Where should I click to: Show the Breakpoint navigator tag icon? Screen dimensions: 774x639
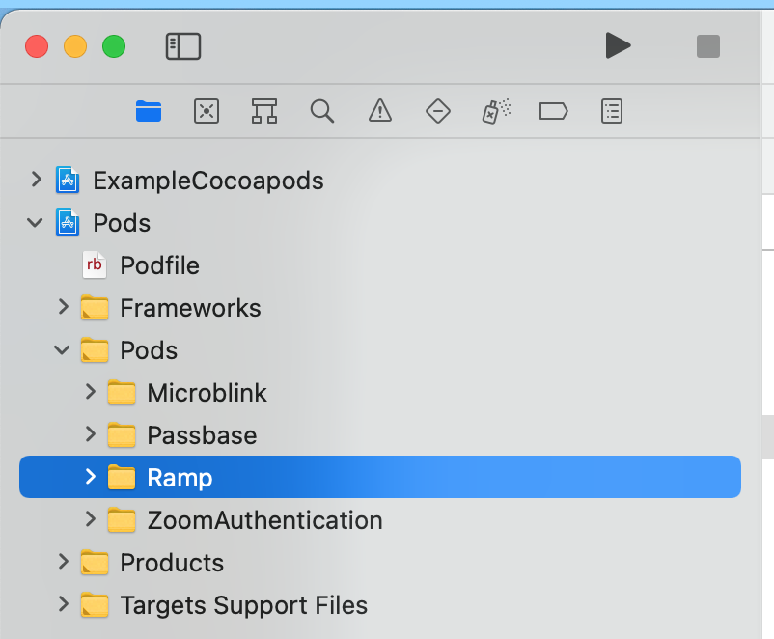pos(553,111)
